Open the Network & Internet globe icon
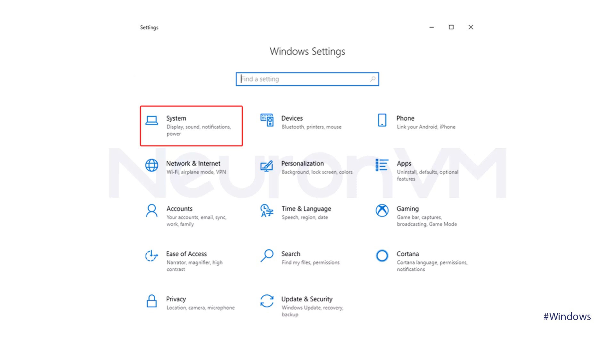This screenshot has width=615, height=346. [152, 165]
